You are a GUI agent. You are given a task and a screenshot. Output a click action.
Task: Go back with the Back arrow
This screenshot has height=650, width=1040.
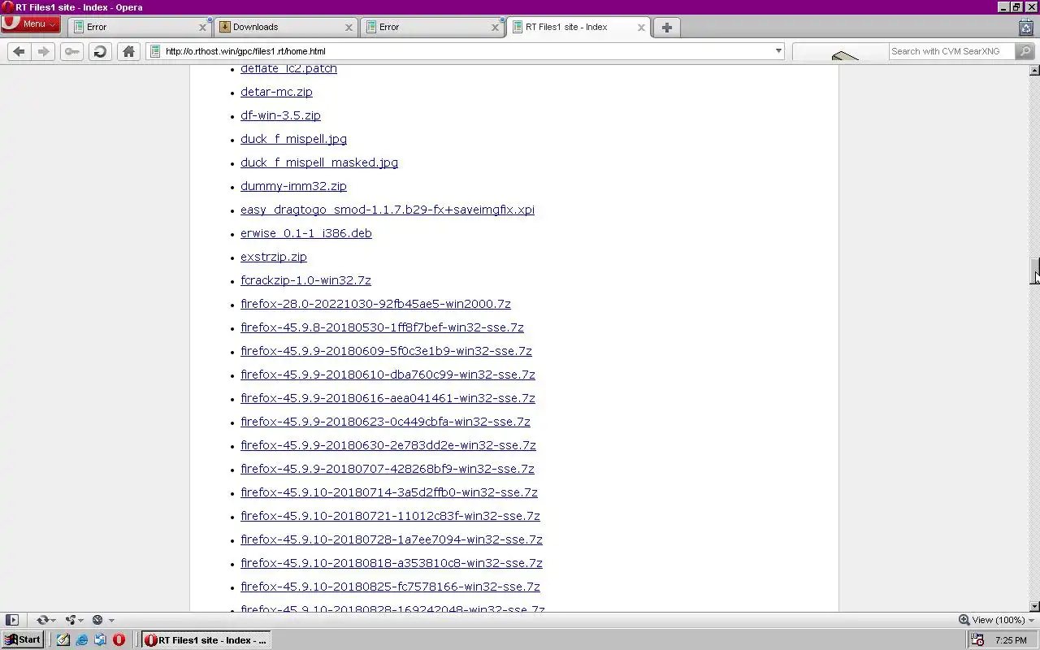point(19,51)
